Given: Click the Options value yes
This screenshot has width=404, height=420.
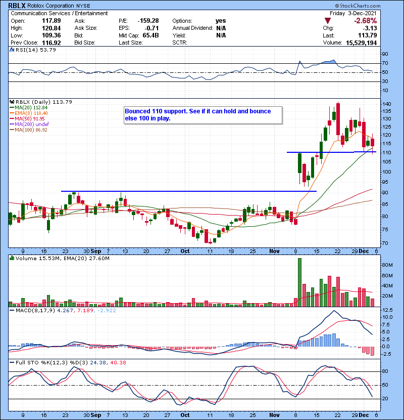Looking at the screenshot, I should click(221, 21).
